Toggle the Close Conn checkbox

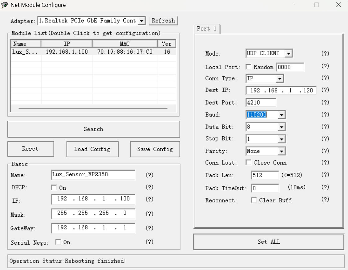click(x=249, y=162)
